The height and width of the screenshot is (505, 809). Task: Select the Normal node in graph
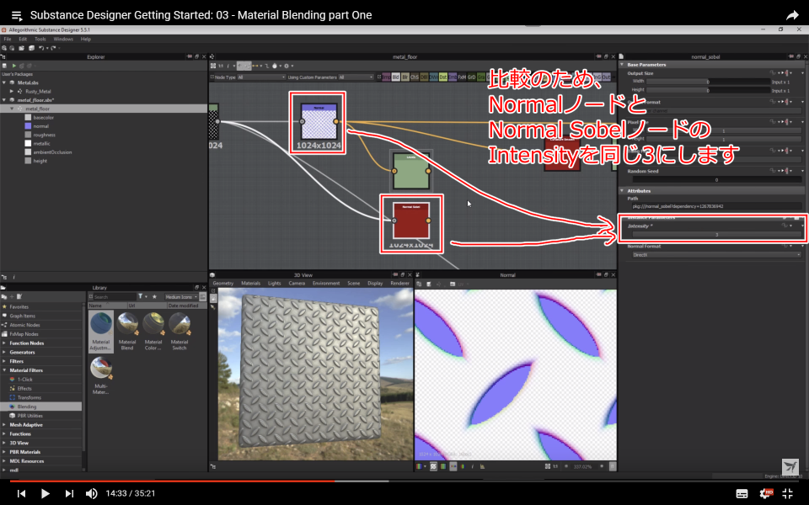click(319, 121)
